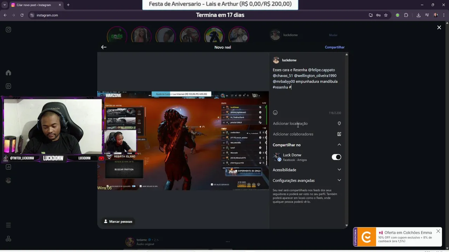Bookmark this page with the star icon
The width and height of the screenshot is (449, 252).
point(386,15)
